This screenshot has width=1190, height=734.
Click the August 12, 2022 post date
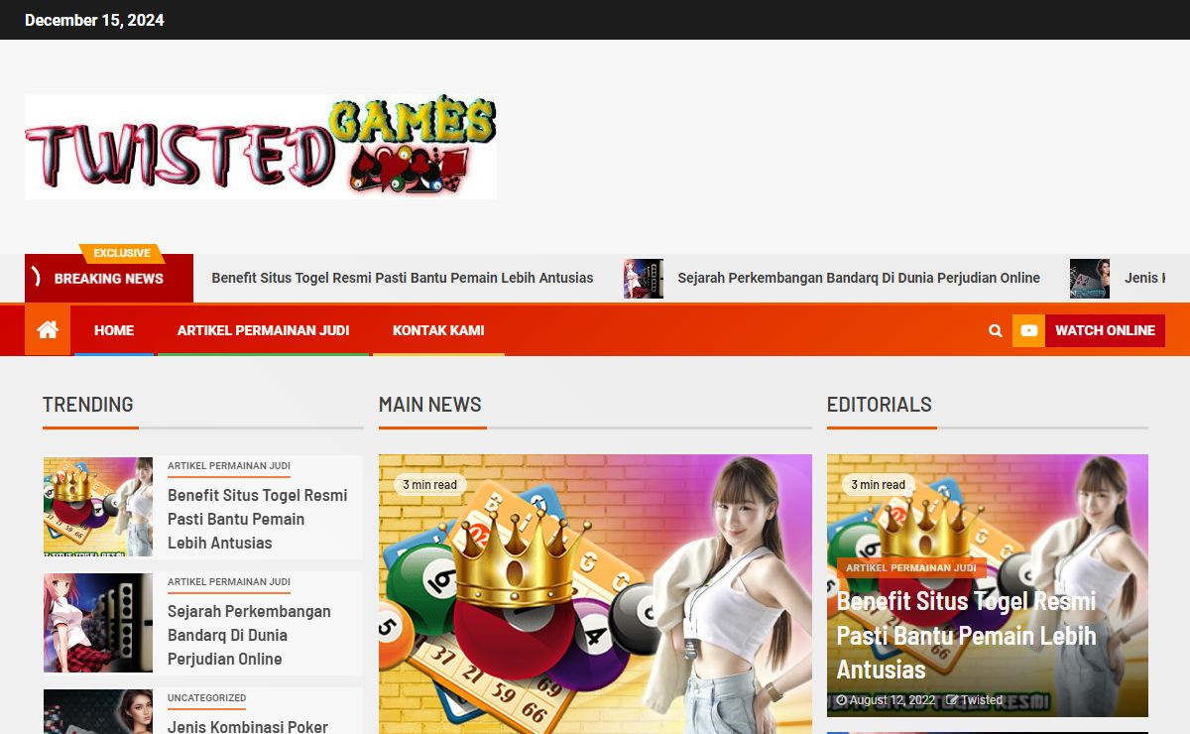pos(886,700)
